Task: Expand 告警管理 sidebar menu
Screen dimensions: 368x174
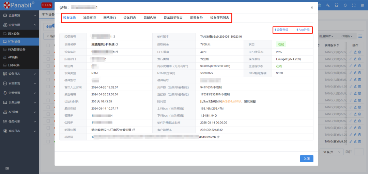Action: 19,93
